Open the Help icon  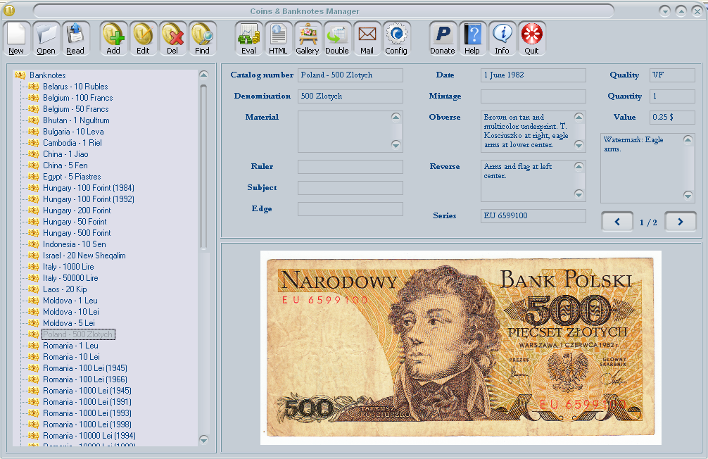point(472,39)
